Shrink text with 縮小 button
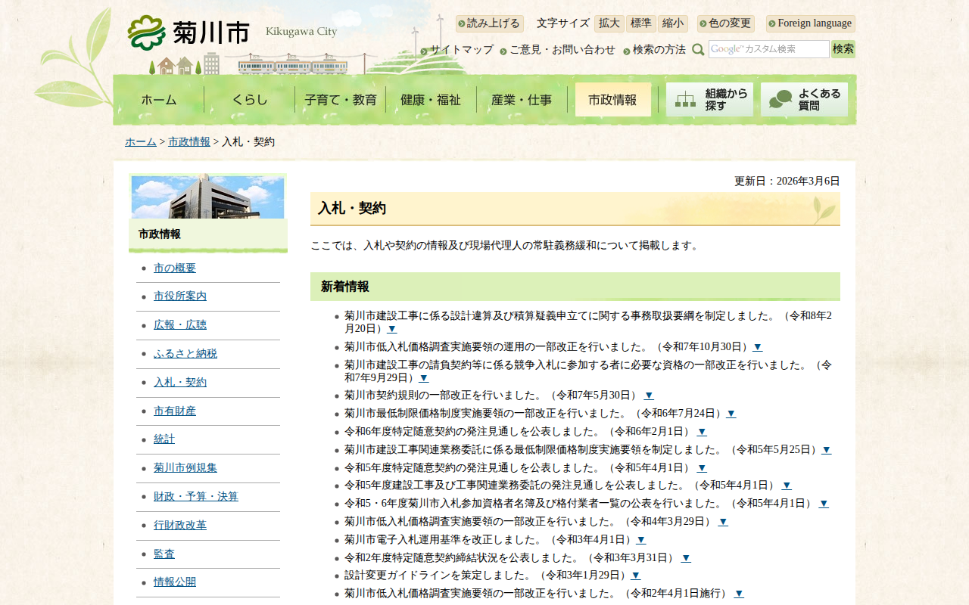 point(673,23)
